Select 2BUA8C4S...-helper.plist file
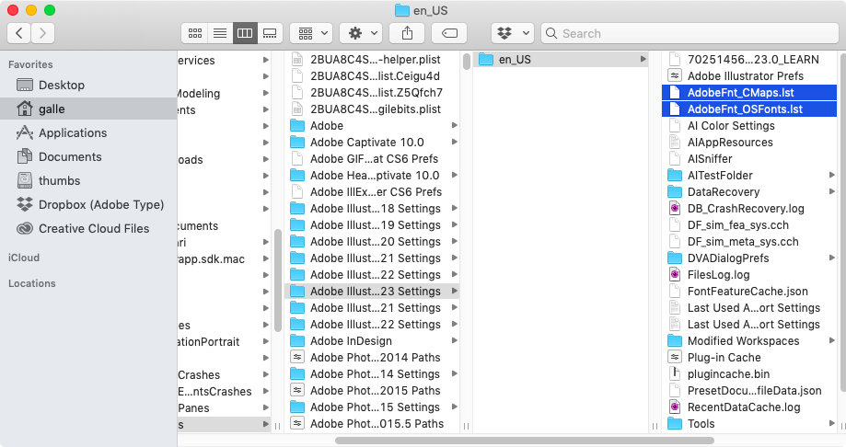846x447 pixels. (x=372, y=59)
